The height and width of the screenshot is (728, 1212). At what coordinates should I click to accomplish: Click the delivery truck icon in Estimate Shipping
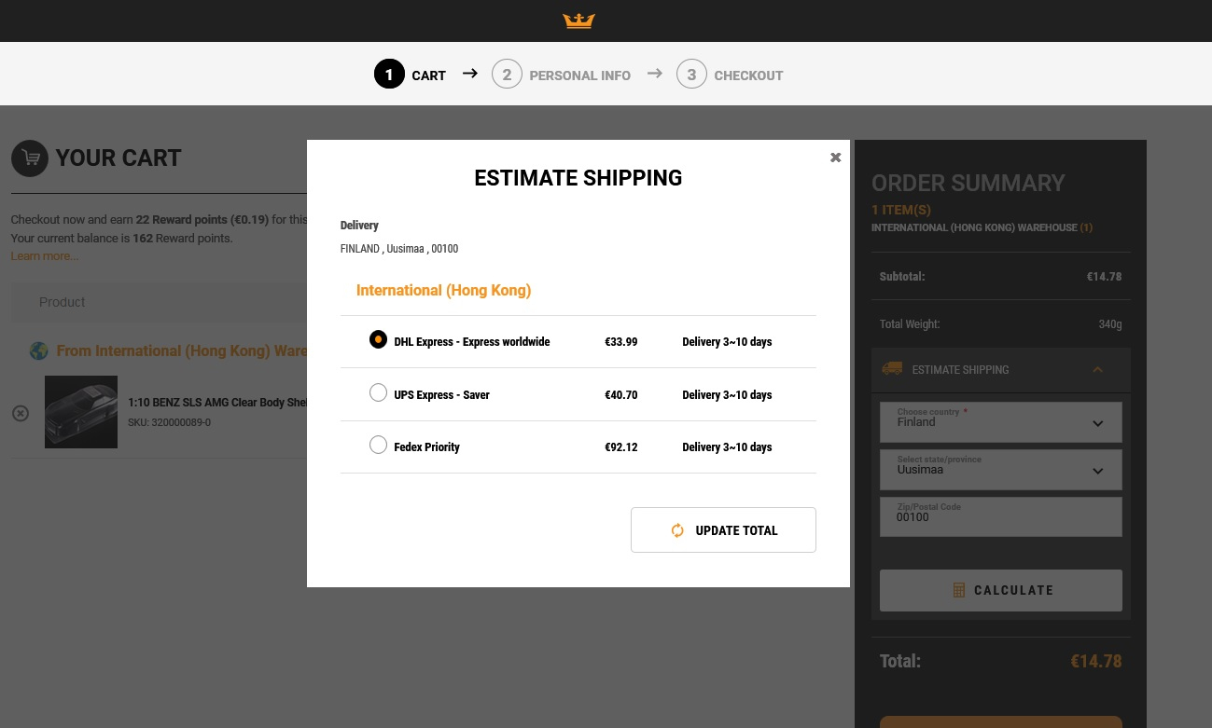892,369
